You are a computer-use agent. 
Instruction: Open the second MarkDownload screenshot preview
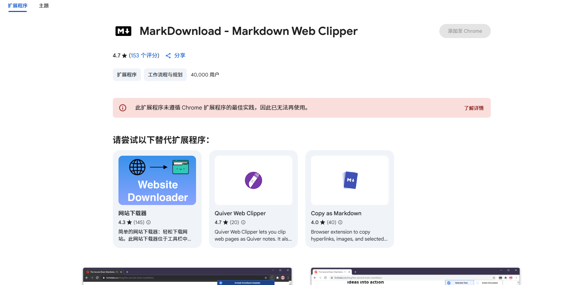[415, 277]
